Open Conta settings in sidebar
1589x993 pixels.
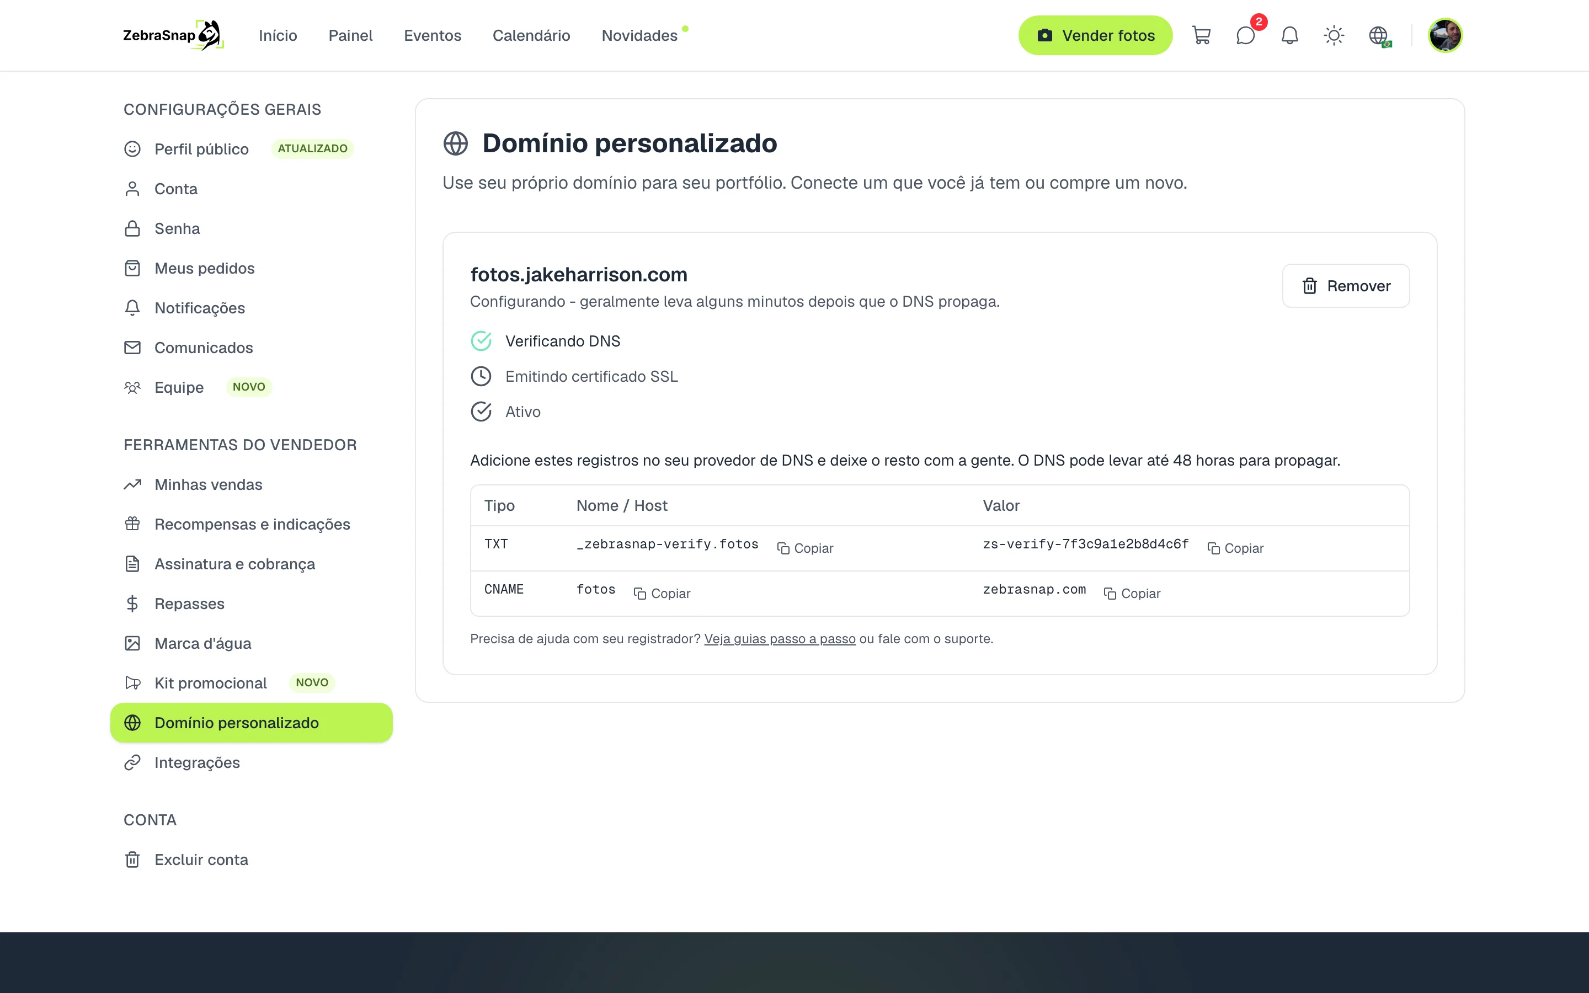point(252,189)
